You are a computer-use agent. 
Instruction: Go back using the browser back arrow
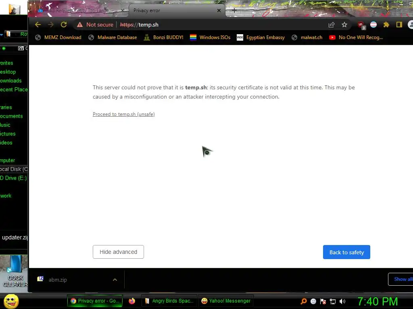38,25
